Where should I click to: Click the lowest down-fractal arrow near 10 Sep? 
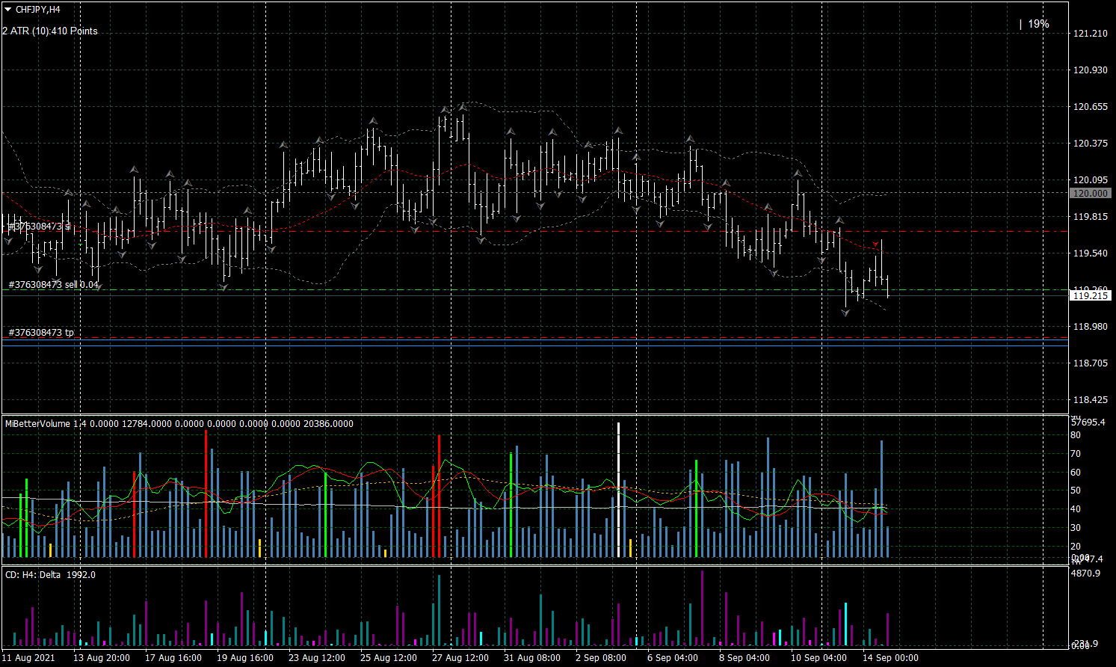point(845,313)
